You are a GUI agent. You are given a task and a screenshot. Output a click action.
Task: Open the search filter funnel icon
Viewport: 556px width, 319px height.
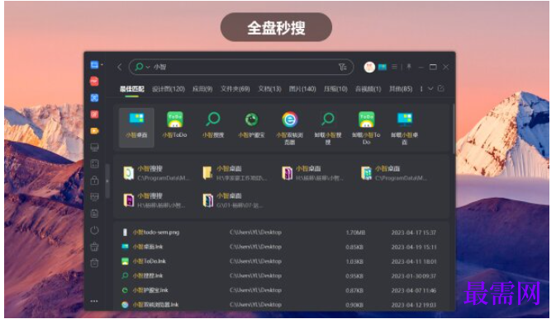click(x=343, y=67)
